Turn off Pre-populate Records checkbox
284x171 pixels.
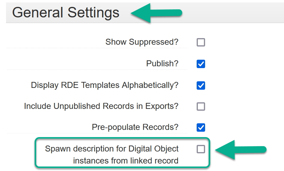201,127
